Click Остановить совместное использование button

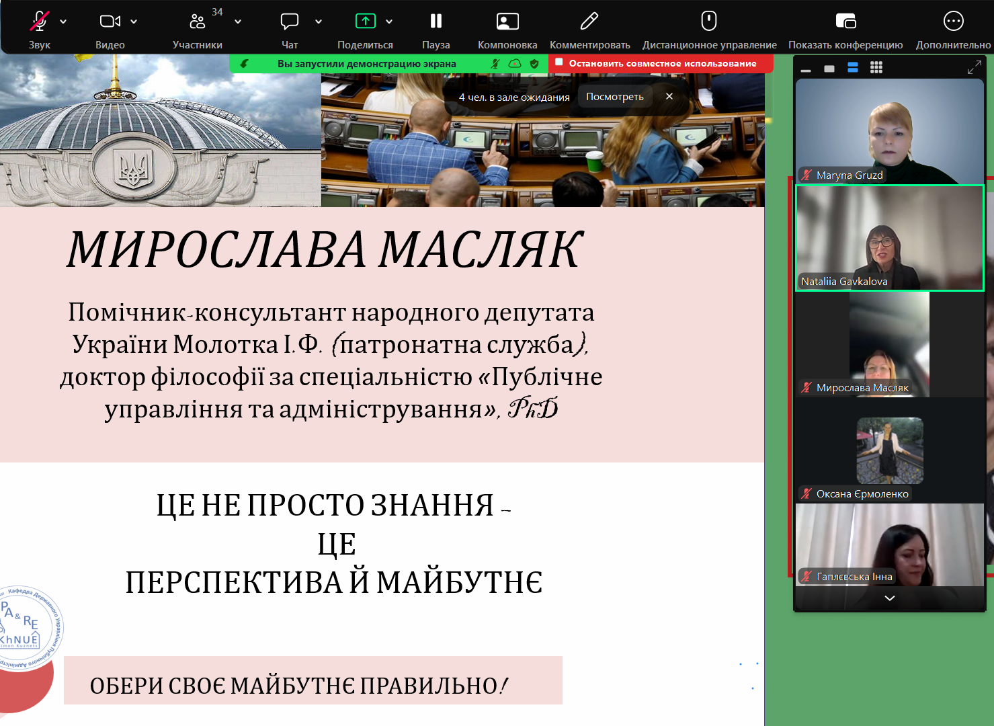[662, 63]
